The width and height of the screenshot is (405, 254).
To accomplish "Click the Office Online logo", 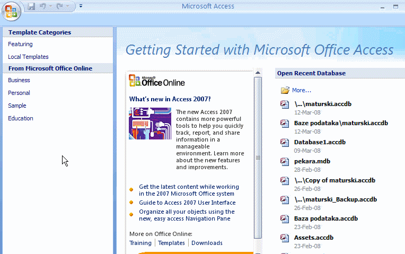I will [x=157, y=81].
